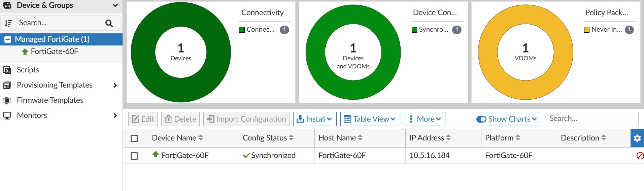This screenshot has height=191, width=644.
Task: Click the IP address 10.5.16.184
Action: pos(430,155)
